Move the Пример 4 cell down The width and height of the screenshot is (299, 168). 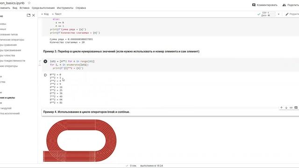(286, 108)
